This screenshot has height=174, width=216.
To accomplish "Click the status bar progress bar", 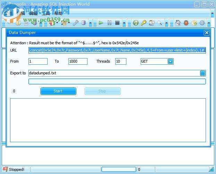I will [119, 170].
